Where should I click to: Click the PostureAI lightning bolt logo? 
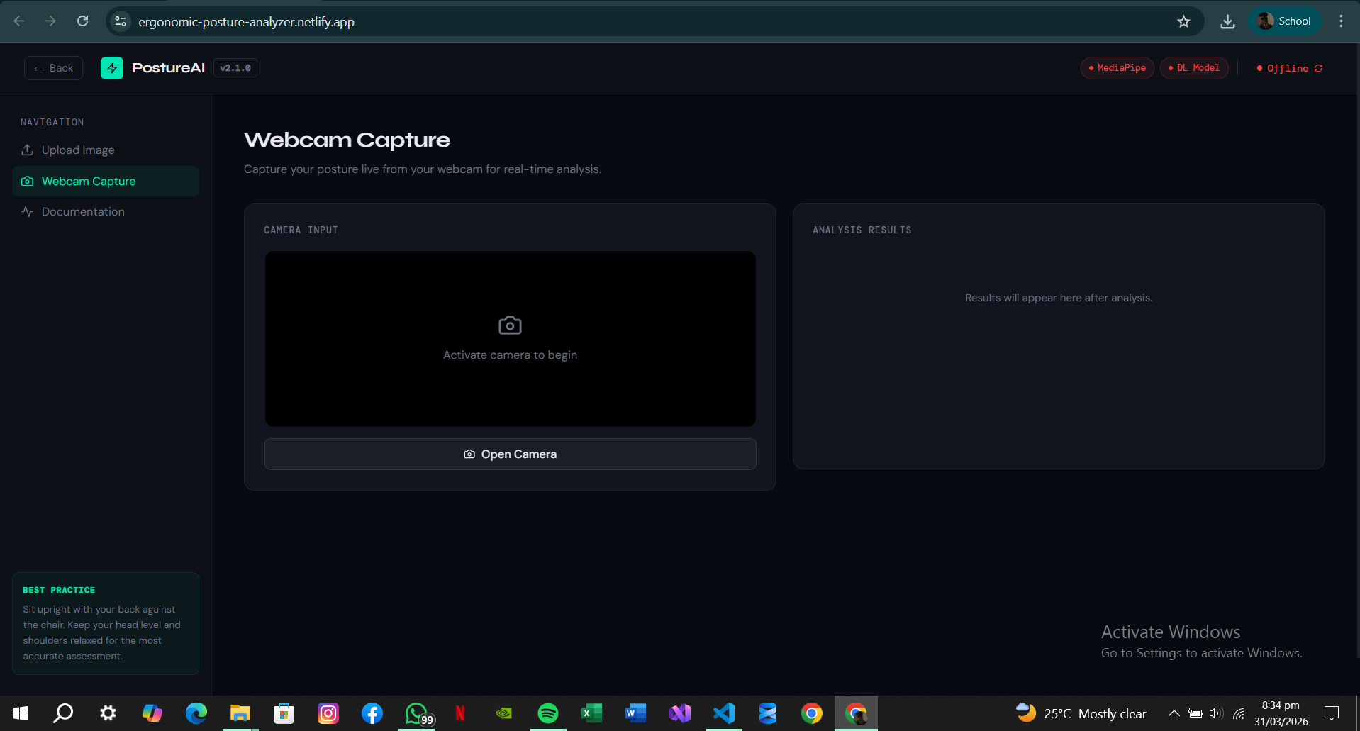(112, 68)
